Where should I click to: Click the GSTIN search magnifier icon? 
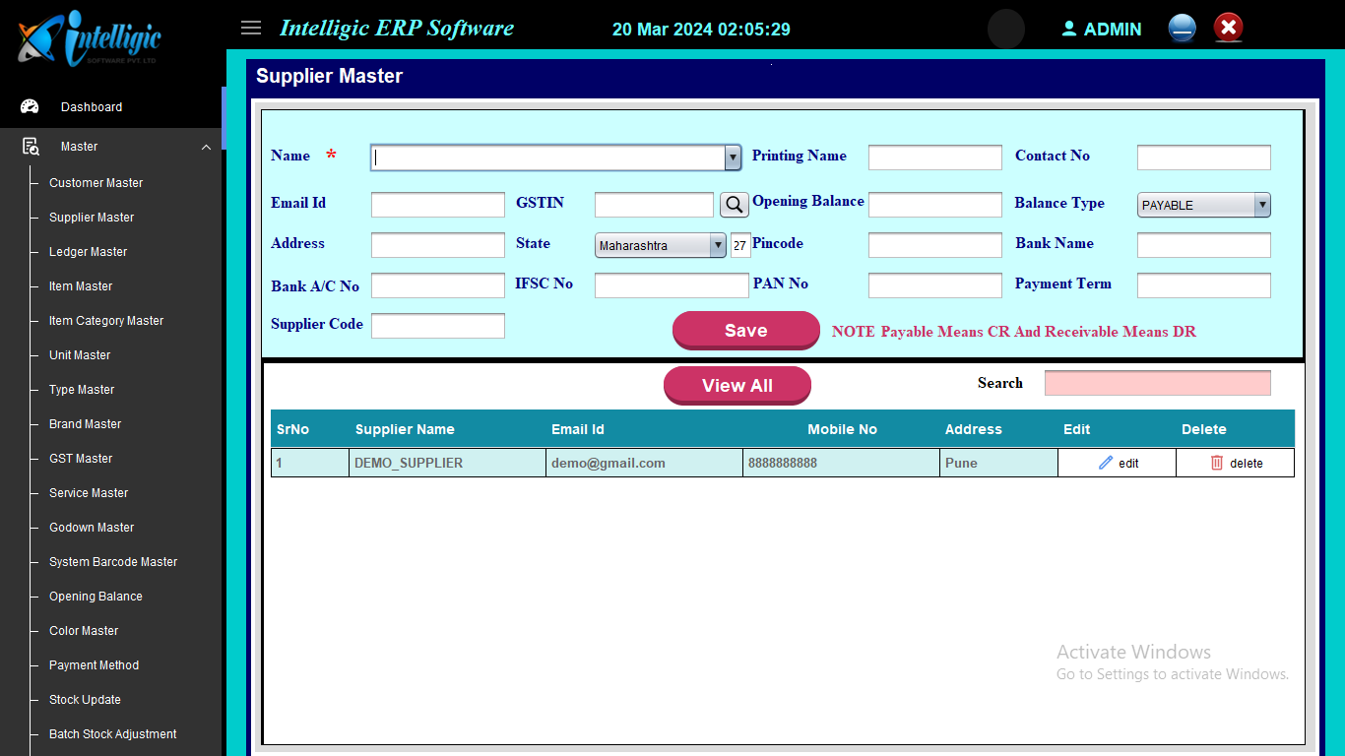point(734,205)
